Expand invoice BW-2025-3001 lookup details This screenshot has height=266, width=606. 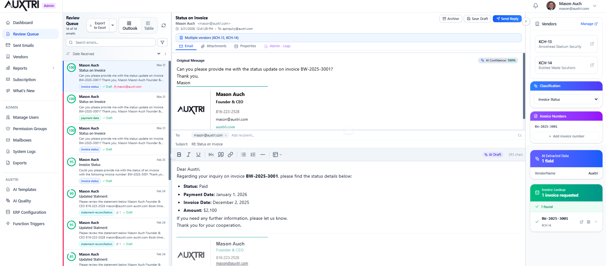tap(596, 222)
